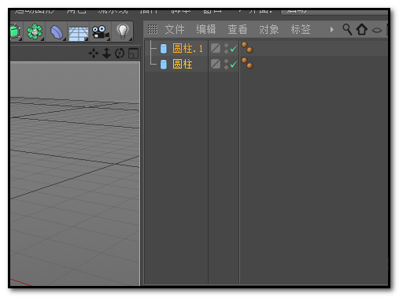Open the camera tool flyout corner arrow
The height and width of the screenshot is (297, 399).
108,39
